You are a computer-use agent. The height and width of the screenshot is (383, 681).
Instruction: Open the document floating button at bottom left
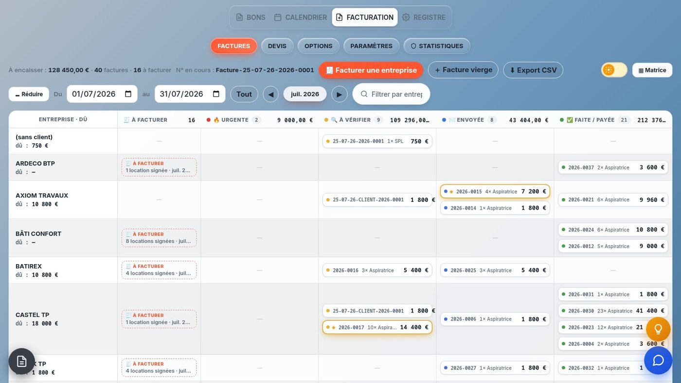tap(22, 361)
